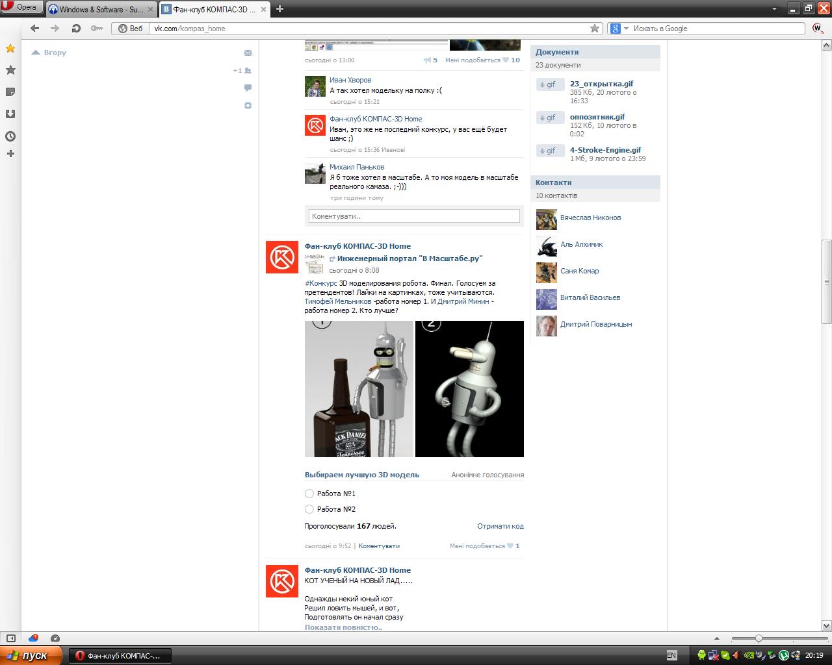This screenshot has height=665, width=832.
Task: Open the Opera sidebar History clock icon
Action: point(10,136)
